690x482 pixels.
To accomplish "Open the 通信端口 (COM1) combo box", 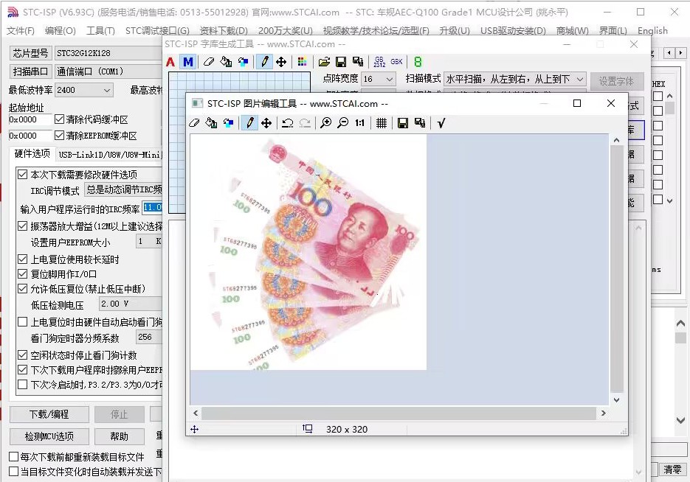I will click(108, 71).
